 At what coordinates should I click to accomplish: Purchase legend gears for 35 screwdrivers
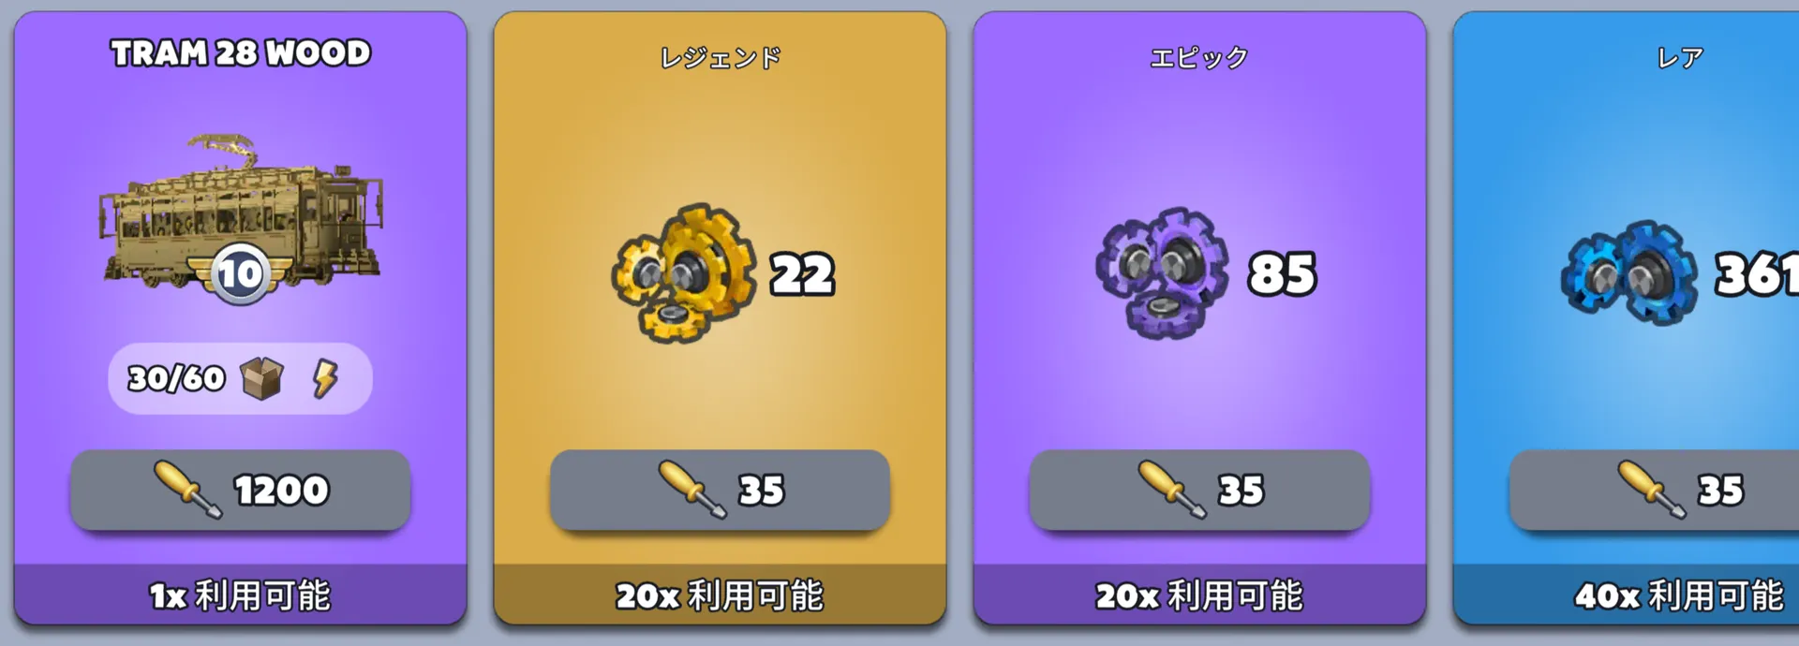tap(720, 490)
